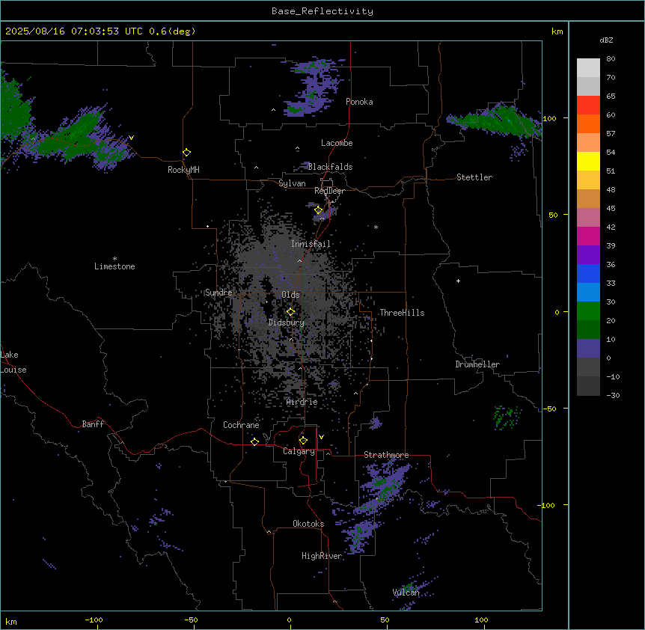The width and height of the screenshot is (645, 630).
Task: Click the yellow v marker beside the northwest green echo
Action: click(131, 138)
